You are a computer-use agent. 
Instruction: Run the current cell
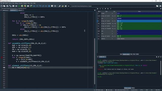tap(22, 6)
